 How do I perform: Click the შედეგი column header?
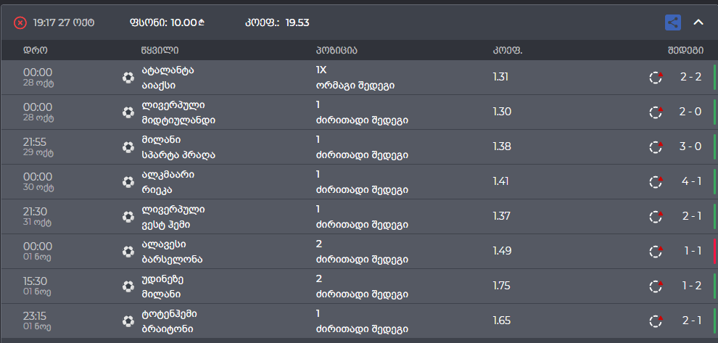coord(685,50)
